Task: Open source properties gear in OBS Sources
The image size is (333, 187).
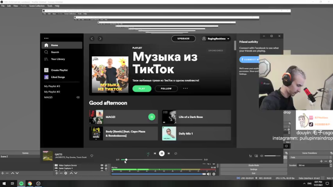Action: [66, 173]
